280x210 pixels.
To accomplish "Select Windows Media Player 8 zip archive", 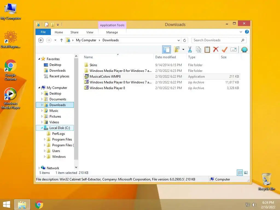I will click(162, 88).
